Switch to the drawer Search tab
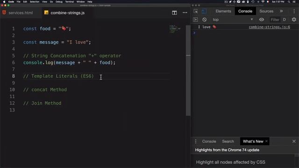 click(228, 141)
